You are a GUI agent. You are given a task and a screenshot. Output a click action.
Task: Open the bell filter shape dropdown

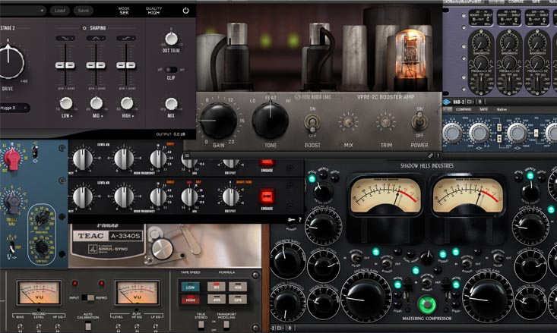96,38
